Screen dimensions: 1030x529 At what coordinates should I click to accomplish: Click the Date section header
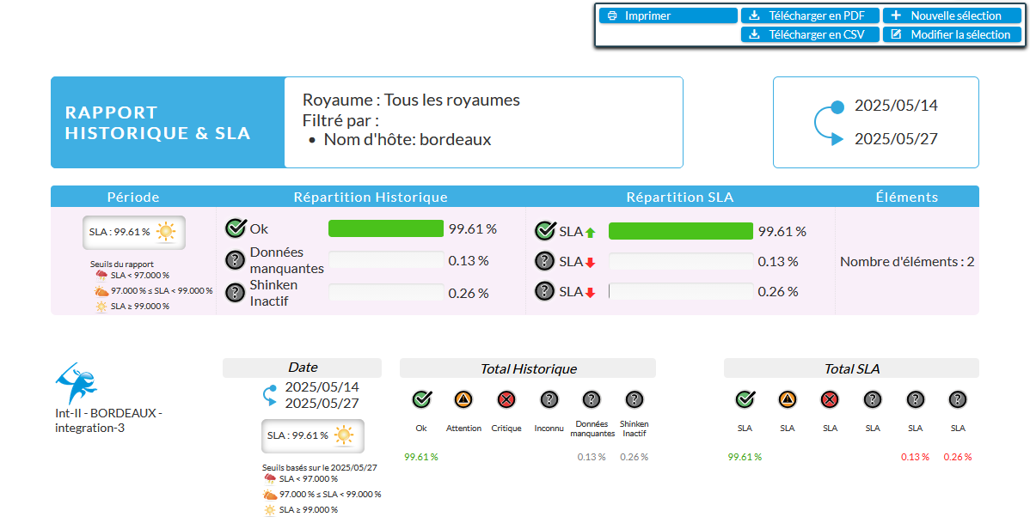[302, 368]
